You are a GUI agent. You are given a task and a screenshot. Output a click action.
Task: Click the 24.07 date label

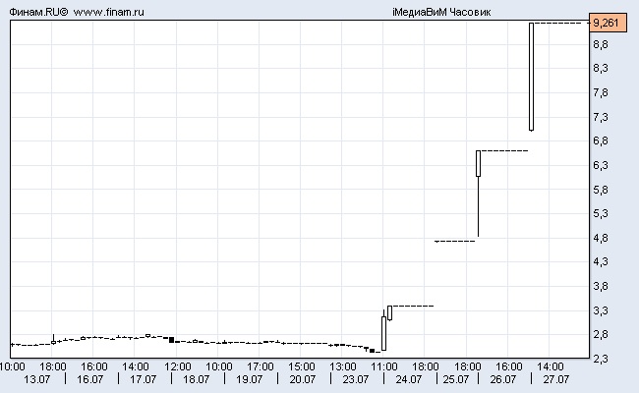pos(409,379)
